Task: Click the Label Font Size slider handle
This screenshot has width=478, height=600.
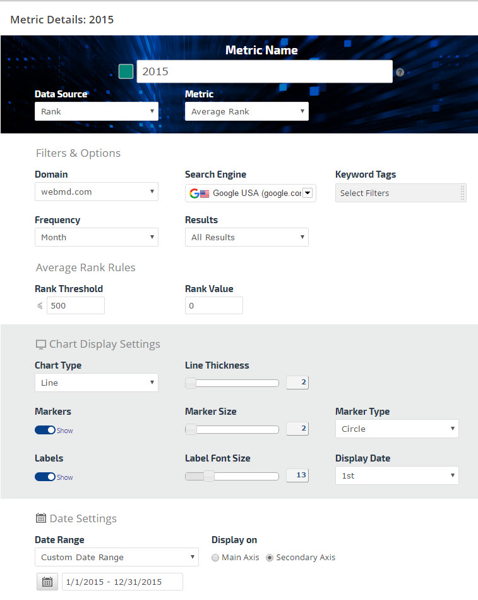Action: (x=208, y=476)
